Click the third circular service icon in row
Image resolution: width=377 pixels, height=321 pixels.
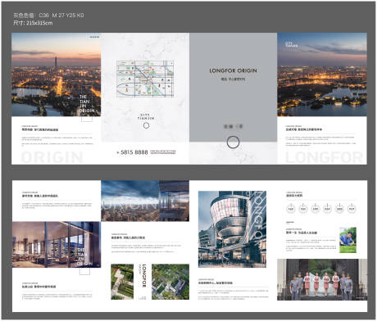[316, 209]
